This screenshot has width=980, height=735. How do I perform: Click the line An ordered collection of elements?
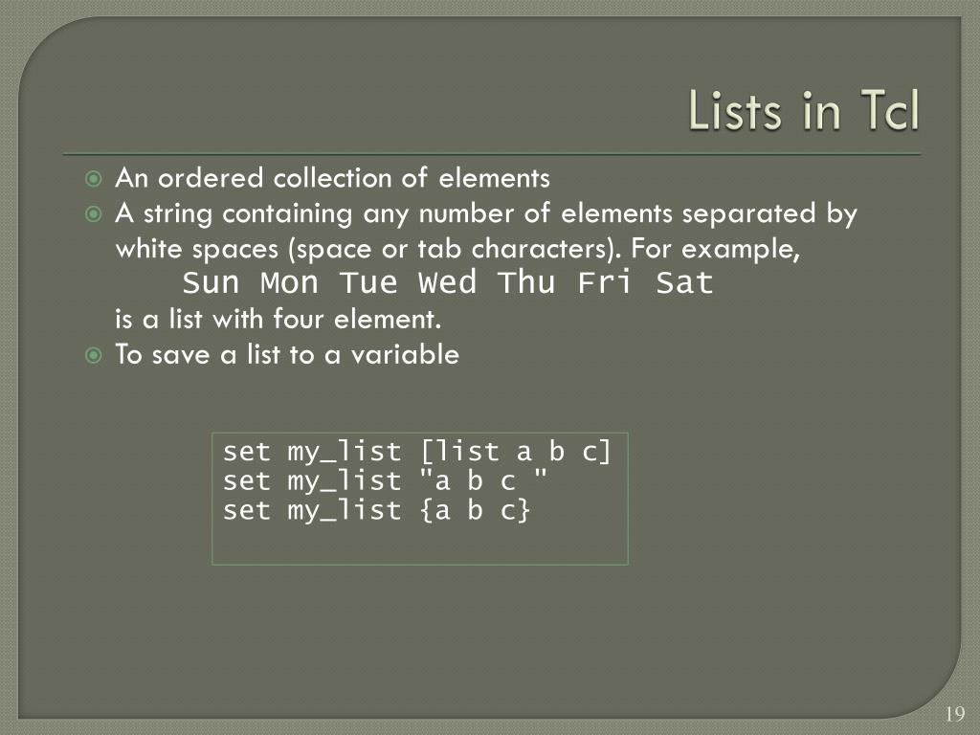tap(332, 178)
